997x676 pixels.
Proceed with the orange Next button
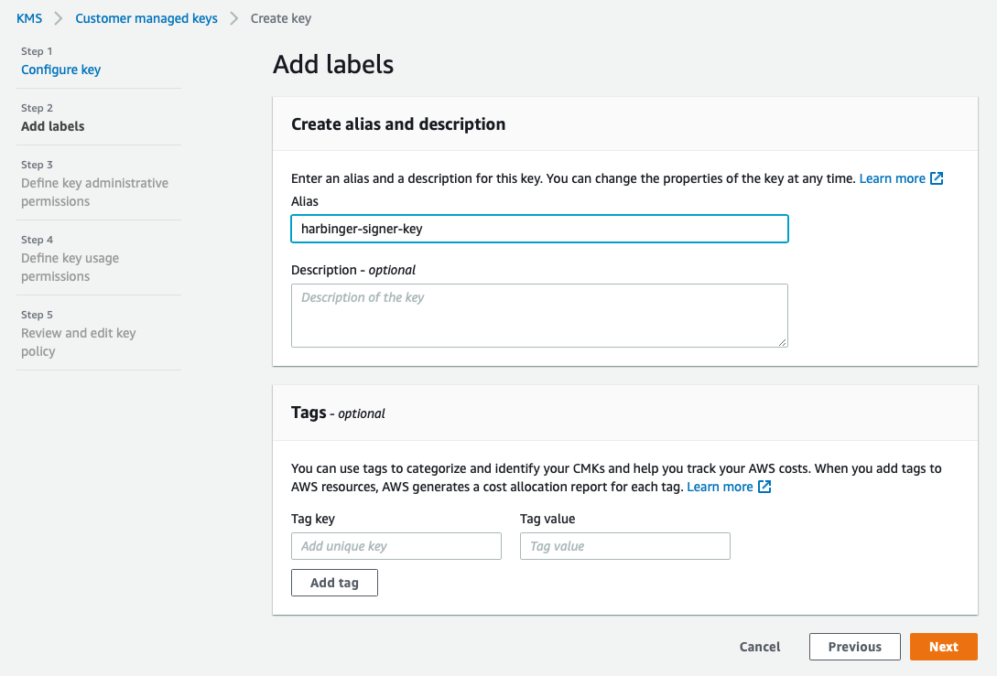click(x=943, y=647)
